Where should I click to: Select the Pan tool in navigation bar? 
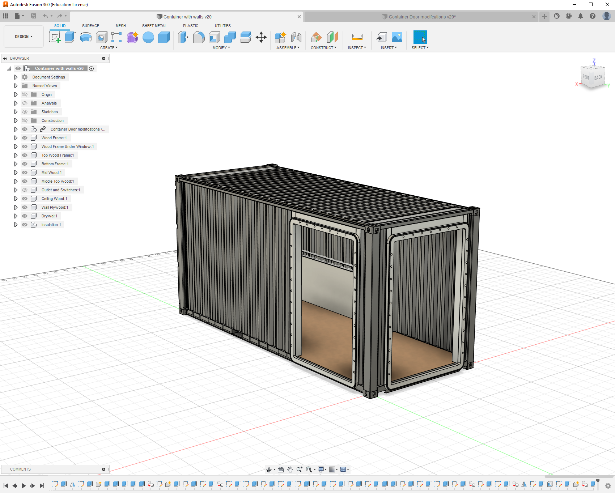(x=290, y=469)
